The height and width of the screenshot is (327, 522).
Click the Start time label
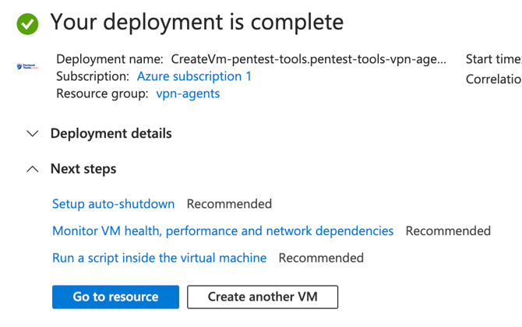click(x=493, y=59)
